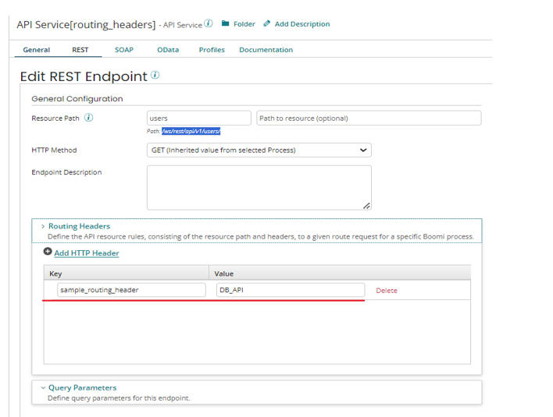Switch to the SOAP tab
This screenshot has width=553, height=417.
124,50
